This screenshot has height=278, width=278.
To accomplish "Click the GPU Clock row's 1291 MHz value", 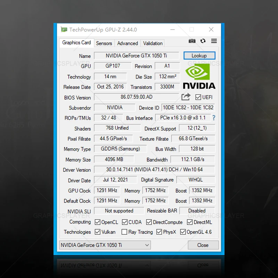I will pos(107,190).
